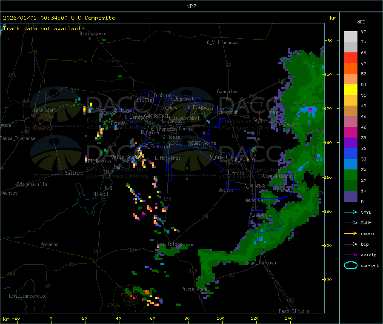Click the cyan 'current' ellipse symbol
Viewport: 383px width, 324px height.
(351, 265)
